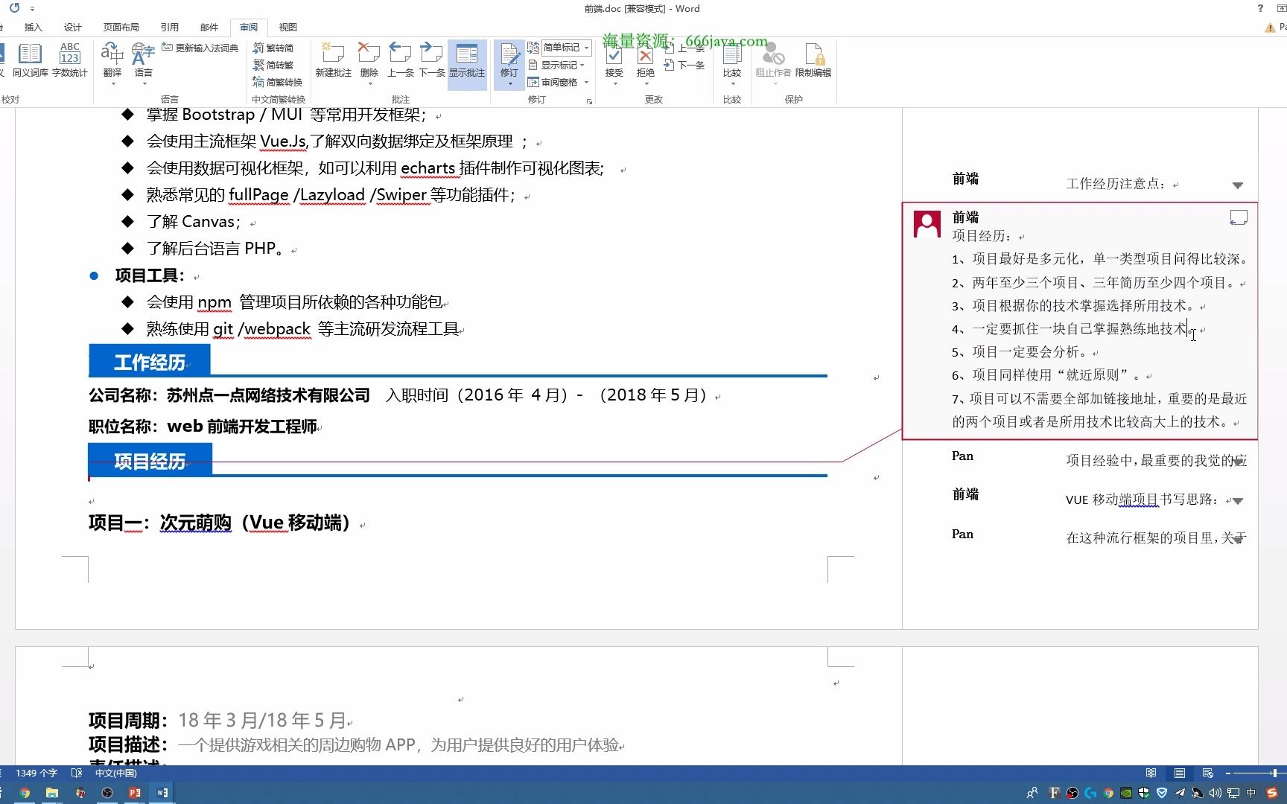The image size is (1287, 804).
Task: Adjust the zoom slider handle in status bar
Action: pos(1274,773)
